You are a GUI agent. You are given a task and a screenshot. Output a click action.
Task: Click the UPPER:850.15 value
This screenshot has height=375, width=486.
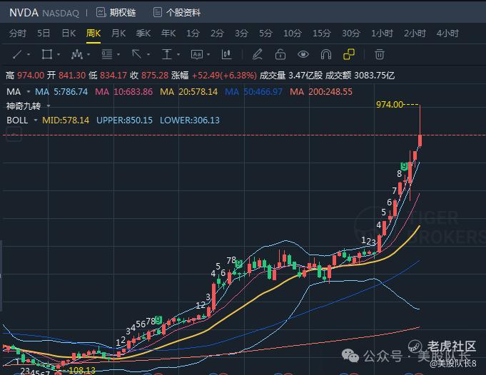click(125, 120)
